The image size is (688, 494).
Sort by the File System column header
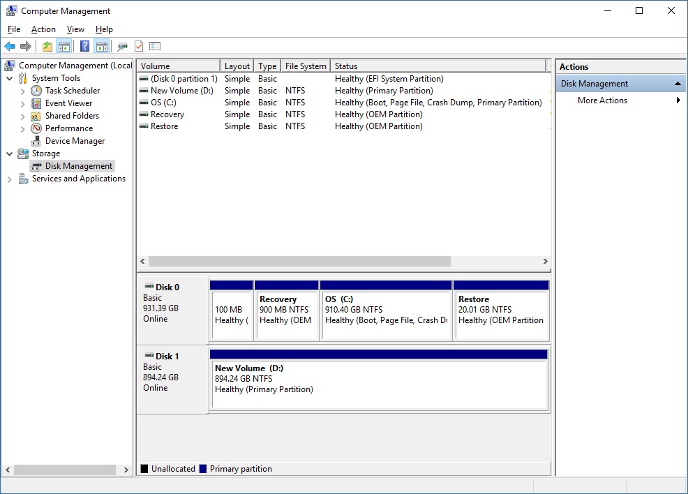pos(306,66)
